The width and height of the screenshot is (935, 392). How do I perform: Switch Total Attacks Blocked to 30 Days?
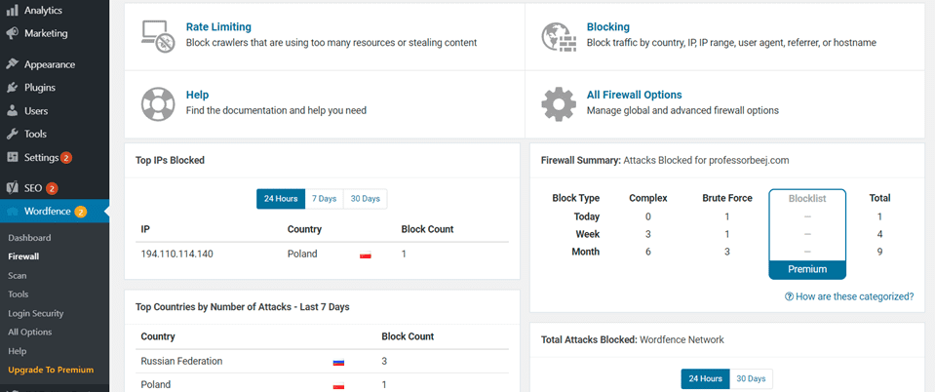pyautogui.click(x=750, y=378)
